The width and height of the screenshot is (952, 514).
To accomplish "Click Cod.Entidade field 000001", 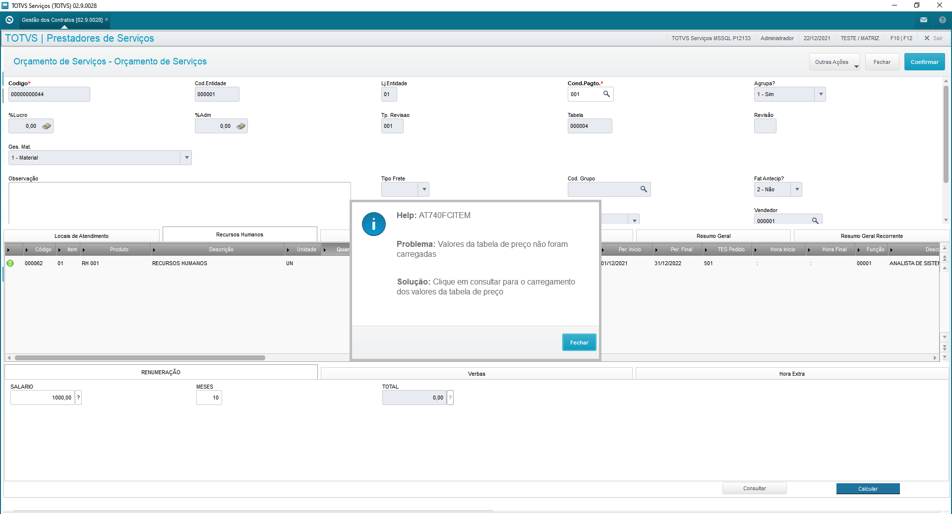I will 217,94.
